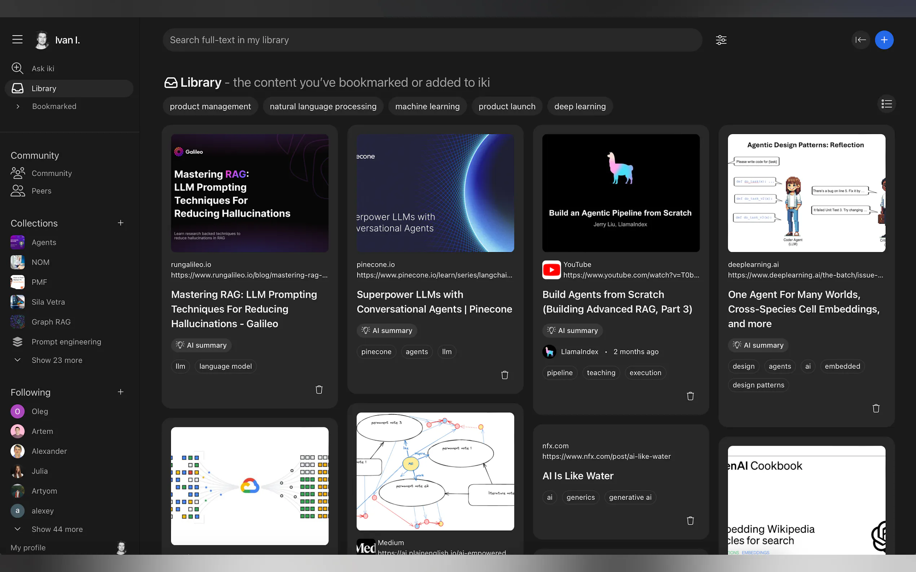The image size is (916, 572).
Task: Click the Ask iki magnifier icon
Action: 17,68
